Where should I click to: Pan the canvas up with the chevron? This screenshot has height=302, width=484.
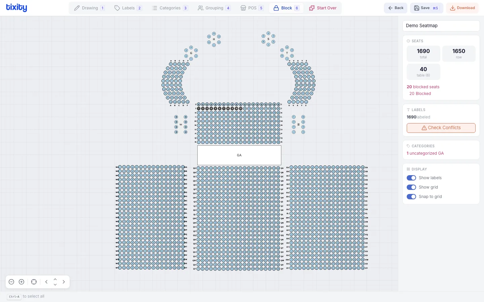click(55, 279)
